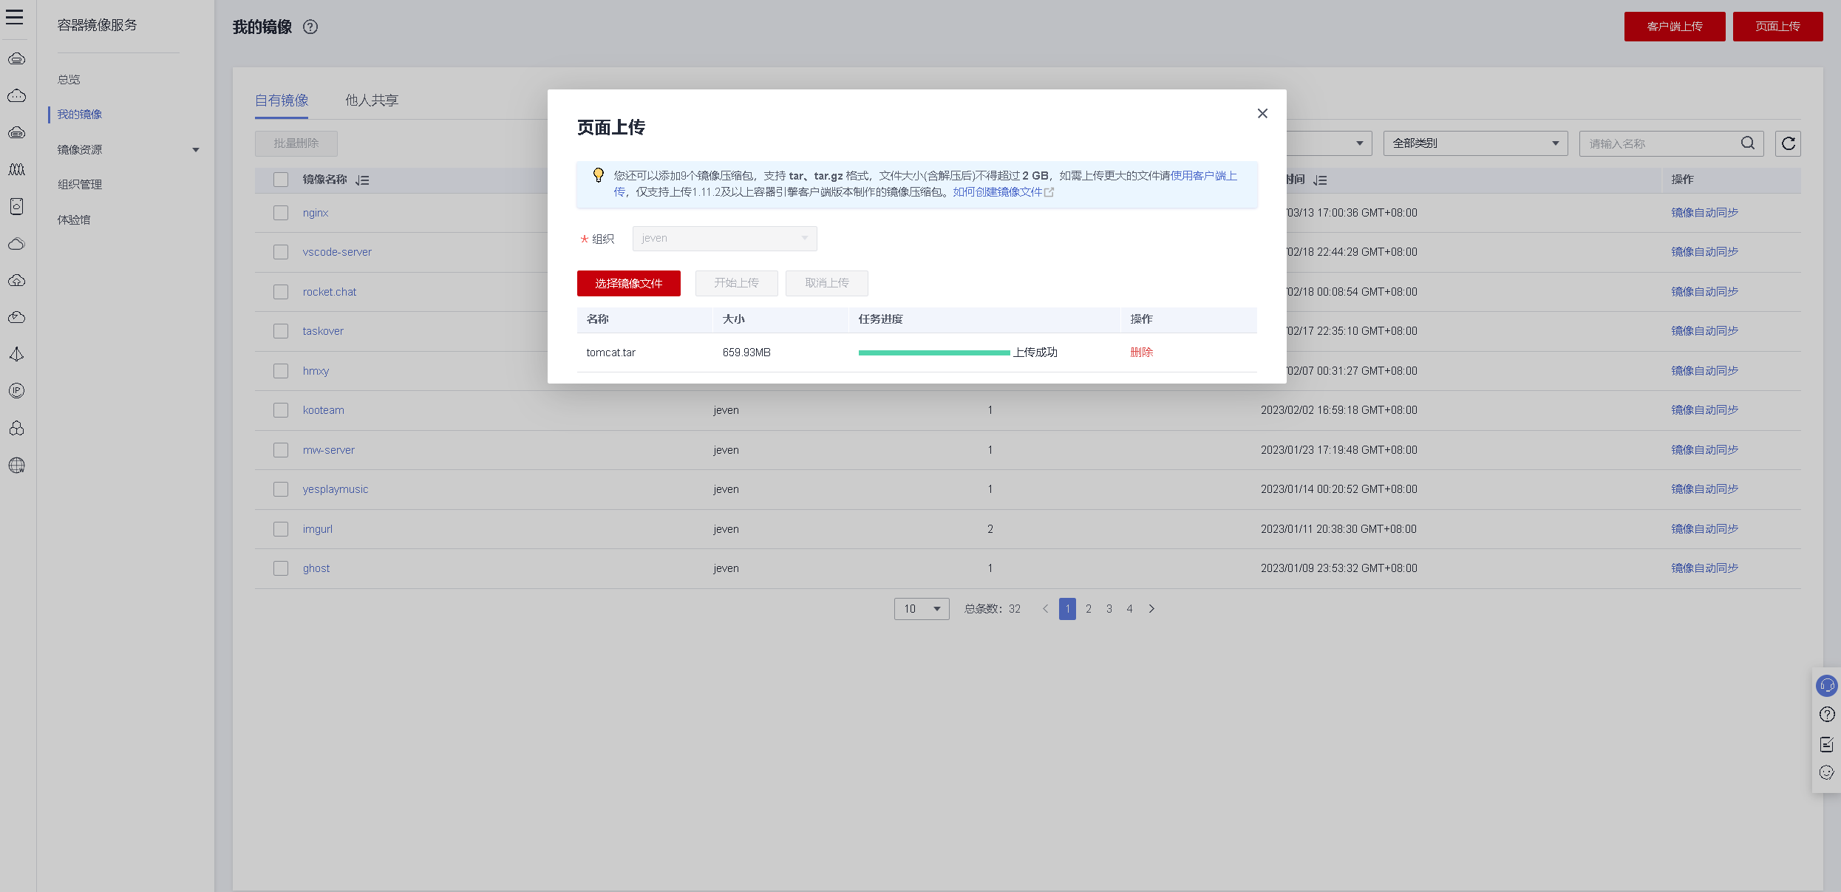Open the customer service headset icon
The width and height of the screenshot is (1841, 892).
pos(1826,686)
